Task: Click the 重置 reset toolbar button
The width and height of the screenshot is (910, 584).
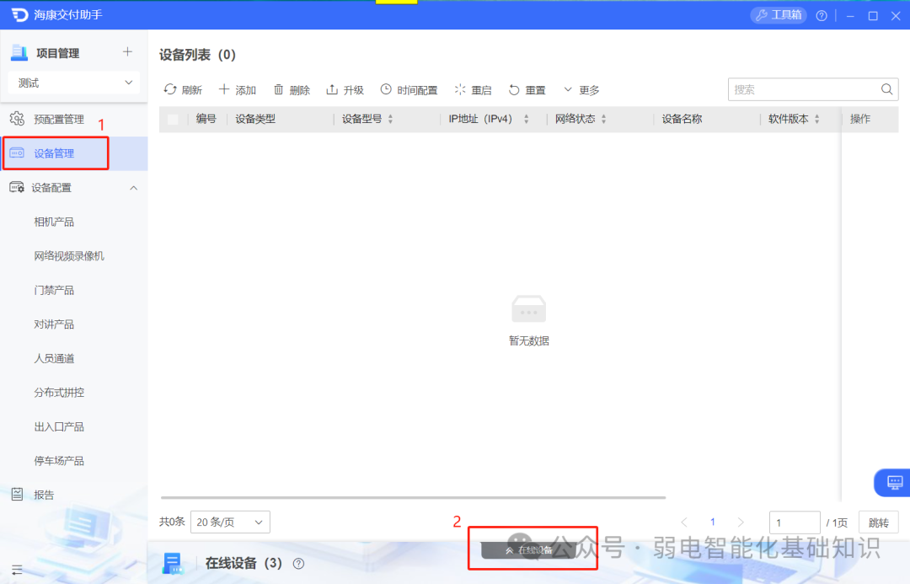Action: pos(527,90)
